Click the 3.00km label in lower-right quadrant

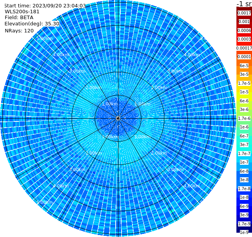(176, 169)
